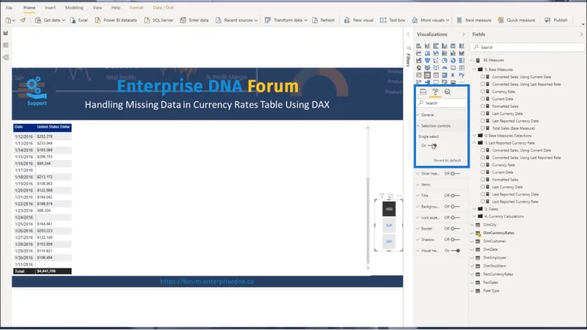Open Focus mode on the slicer
The height and width of the screenshot is (330, 587).
(x=390, y=196)
